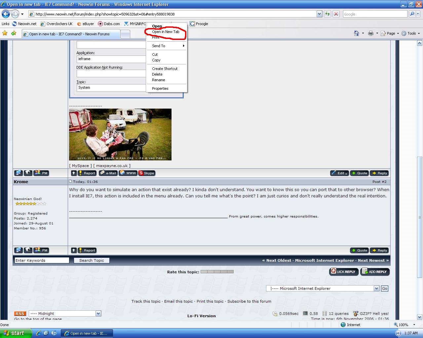Image resolution: width=423 pixels, height=338 pixels.
Task: Open the Froogle favorites link
Action: point(199,24)
